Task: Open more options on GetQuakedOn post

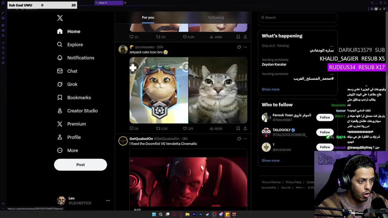Action: (245, 139)
